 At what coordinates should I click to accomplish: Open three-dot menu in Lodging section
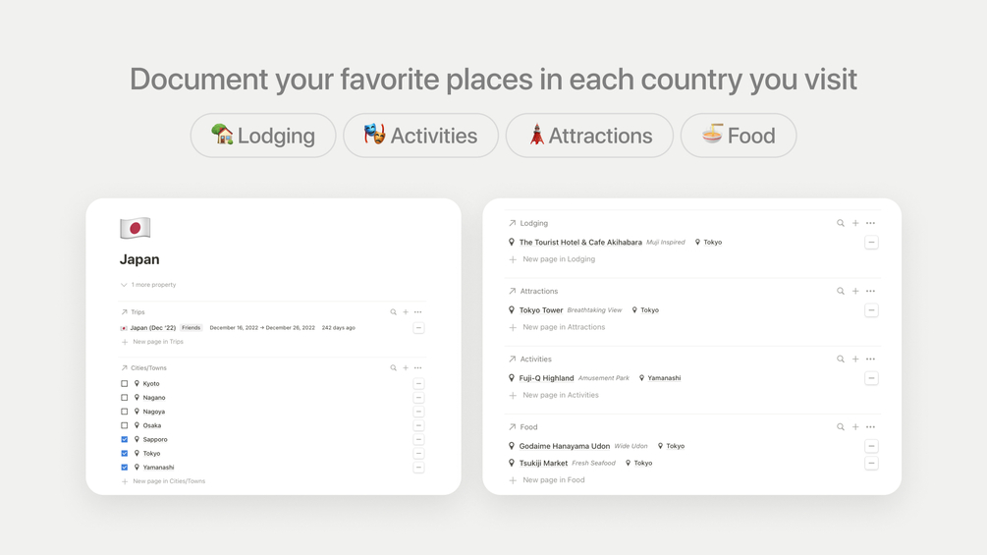click(x=870, y=223)
